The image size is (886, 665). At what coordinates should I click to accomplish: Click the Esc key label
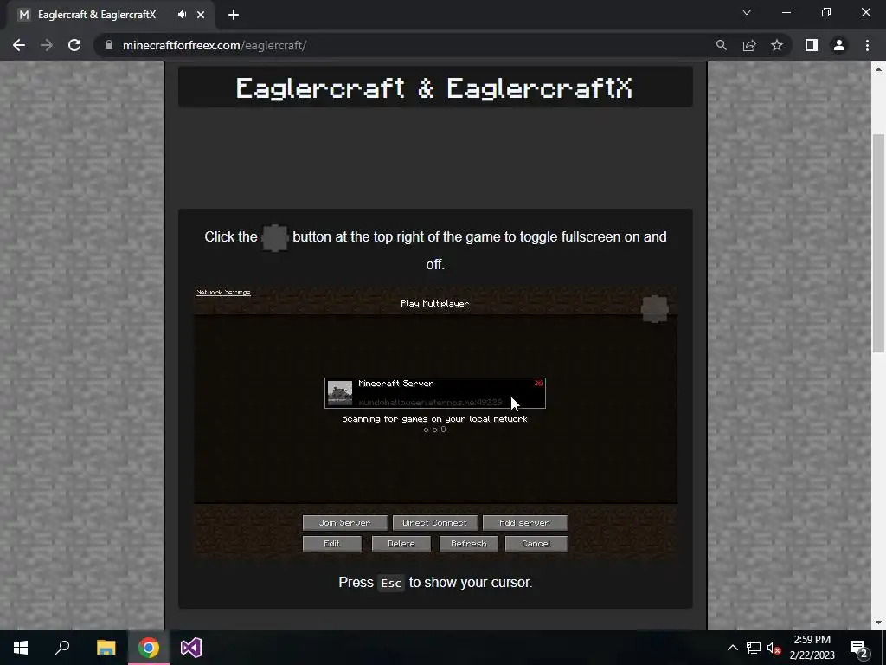pyautogui.click(x=391, y=583)
